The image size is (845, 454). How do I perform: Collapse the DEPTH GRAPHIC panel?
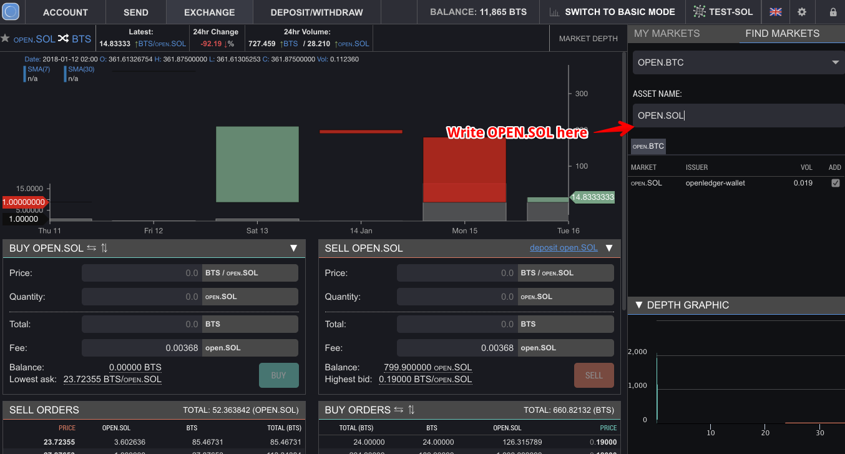click(x=639, y=305)
